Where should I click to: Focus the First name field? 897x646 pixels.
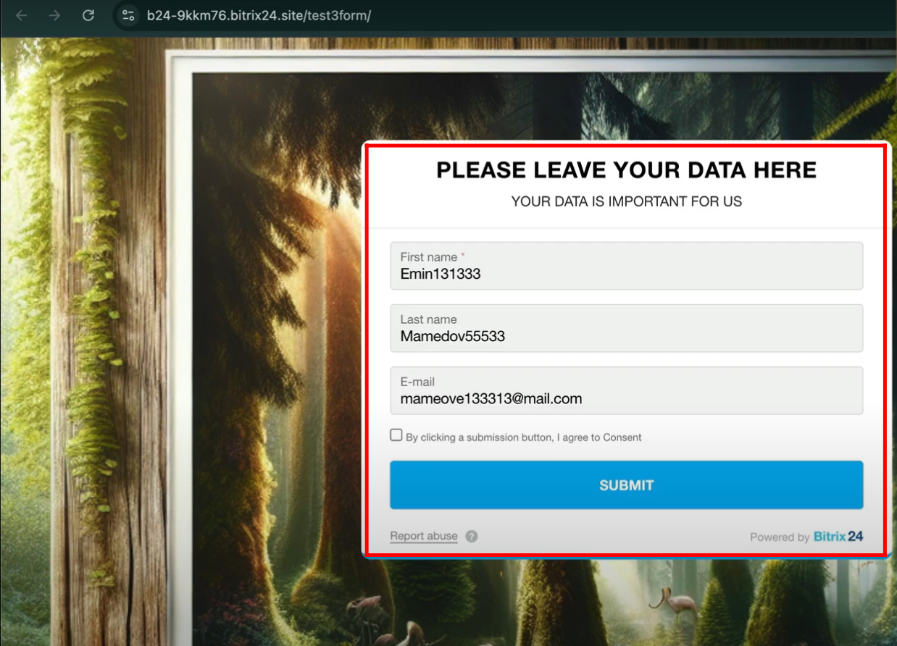(626, 266)
